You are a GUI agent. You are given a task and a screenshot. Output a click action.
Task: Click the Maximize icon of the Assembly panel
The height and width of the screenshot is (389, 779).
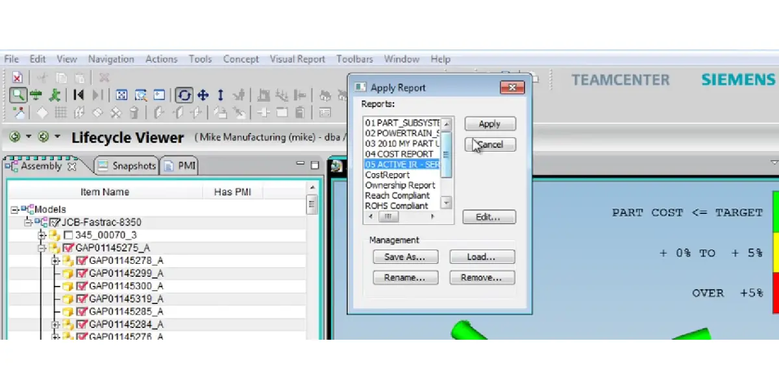tap(315, 165)
